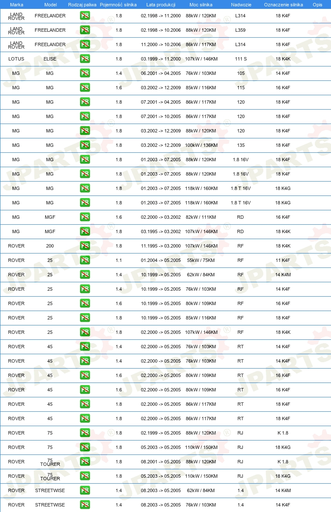Select the body code cell 111 S
Screen dimensions: 331x512
click(x=240, y=59)
